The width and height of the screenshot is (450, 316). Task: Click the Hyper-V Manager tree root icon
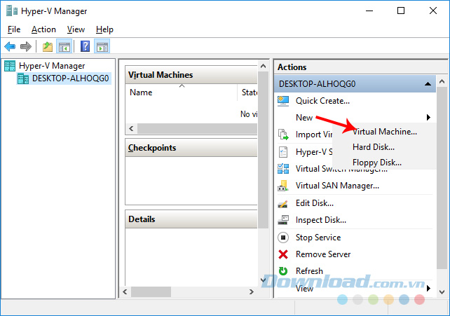(10, 66)
